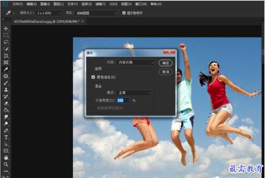265x178 pixels.
Task: Open the 内容 内容识别 dropdown
Action: [x=135, y=63]
